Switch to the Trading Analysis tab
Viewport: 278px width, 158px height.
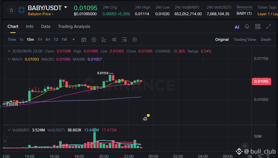(74, 26)
